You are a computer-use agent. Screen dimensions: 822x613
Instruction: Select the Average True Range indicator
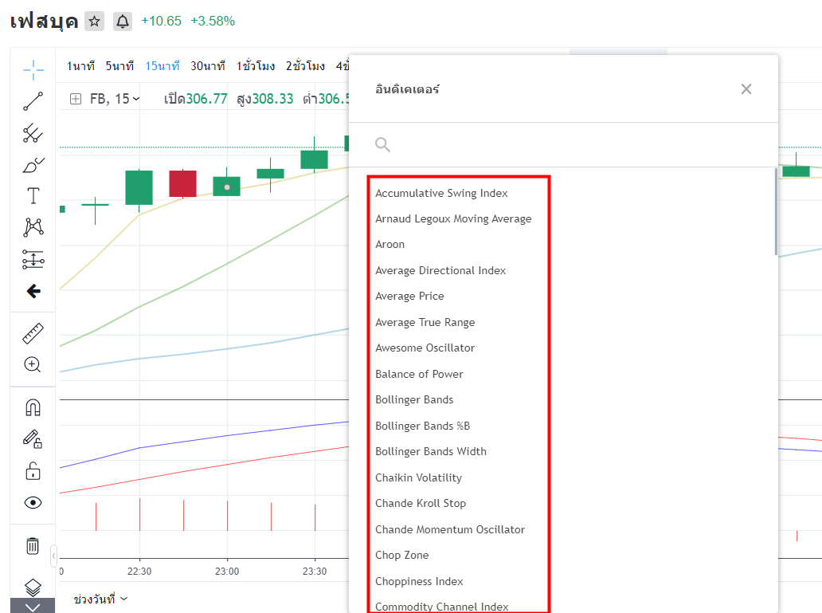[425, 322]
